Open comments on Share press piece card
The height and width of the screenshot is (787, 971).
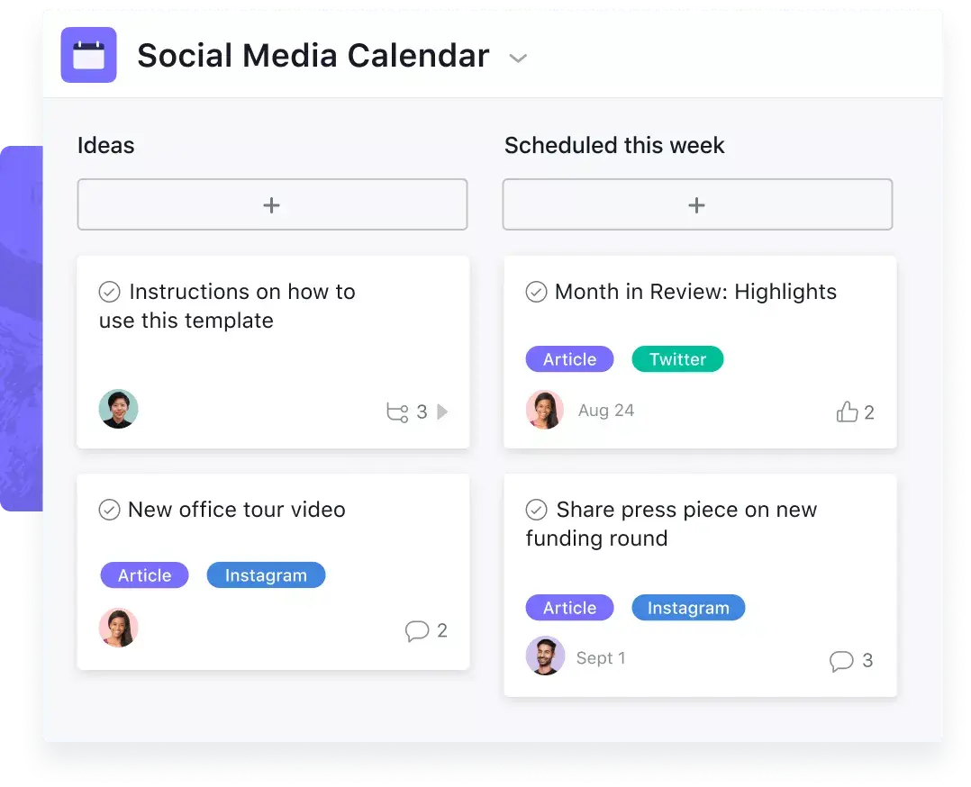[x=840, y=662]
